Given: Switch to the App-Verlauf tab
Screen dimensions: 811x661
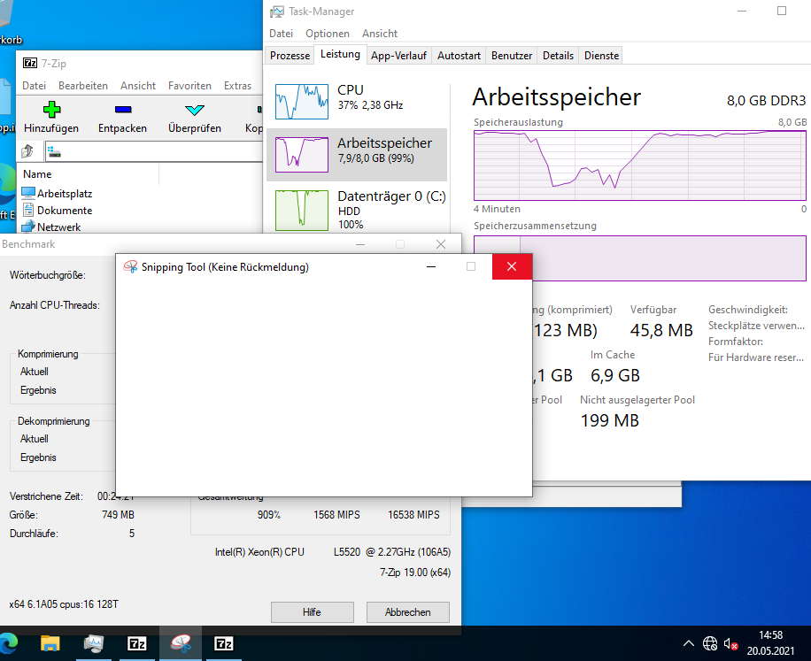Looking at the screenshot, I should coord(398,55).
